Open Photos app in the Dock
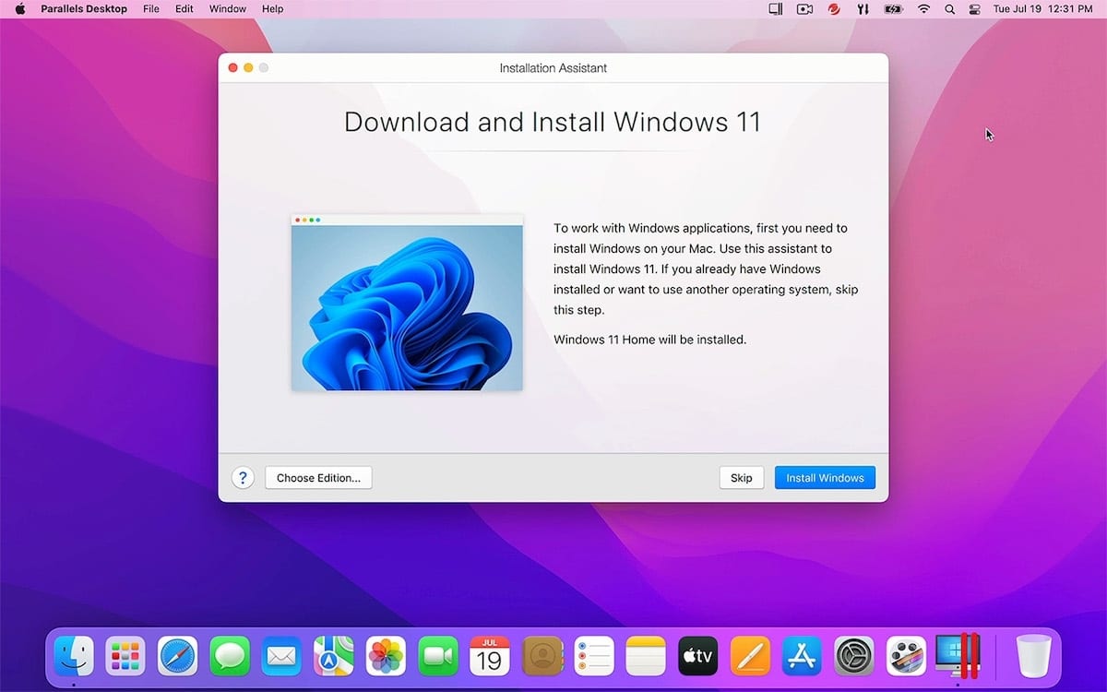The height and width of the screenshot is (692, 1107). coord(386,656)
